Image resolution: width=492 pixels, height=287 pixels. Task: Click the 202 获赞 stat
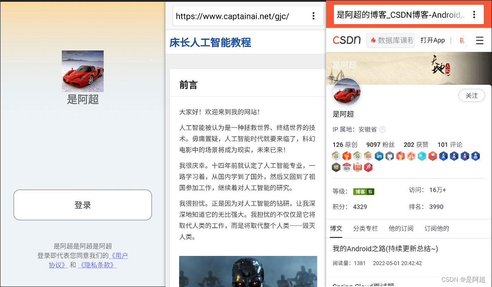click(416, 145)
